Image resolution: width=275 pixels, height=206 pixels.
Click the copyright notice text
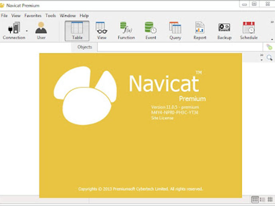point(141,189)
